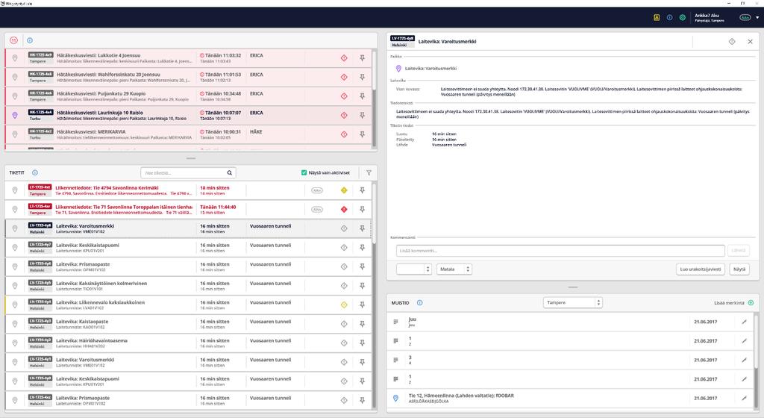Image resolution: width=764 pixels, height=418 pixels.
Task: Click the LV-1725-4y8 ticket id badge in detail header
Action: click(x=402, y=39)
